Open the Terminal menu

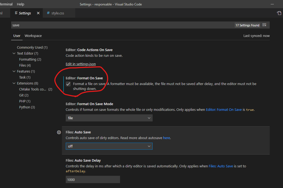[x=6, y=4]
